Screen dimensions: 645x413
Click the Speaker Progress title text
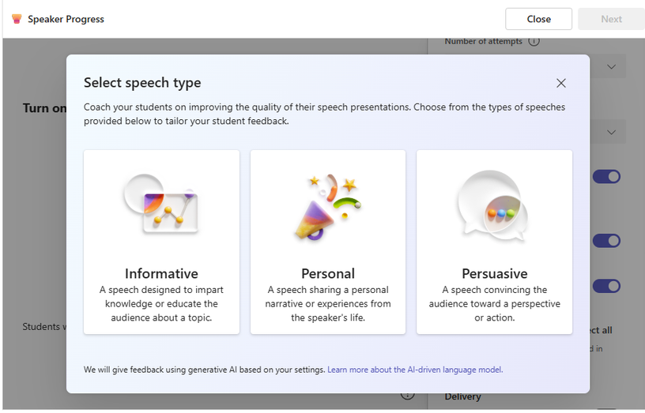tap(66, 19)
